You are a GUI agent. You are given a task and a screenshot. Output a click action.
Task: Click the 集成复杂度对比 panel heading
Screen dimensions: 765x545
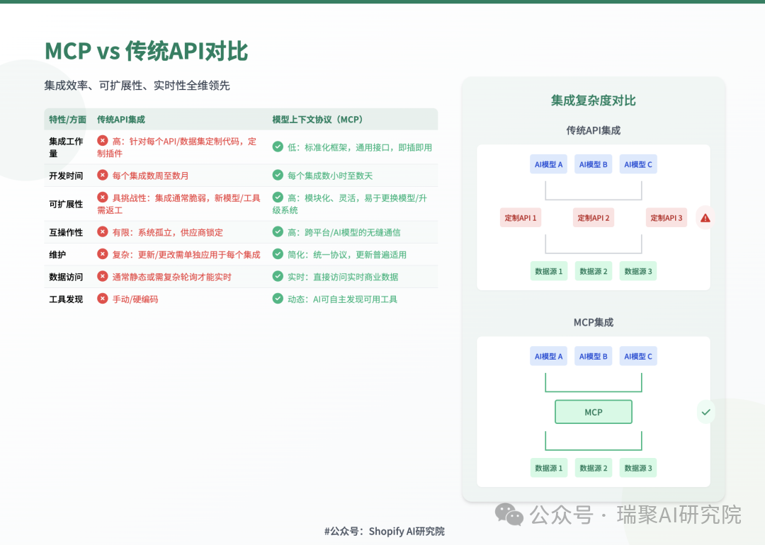click(x=594, y=101)
